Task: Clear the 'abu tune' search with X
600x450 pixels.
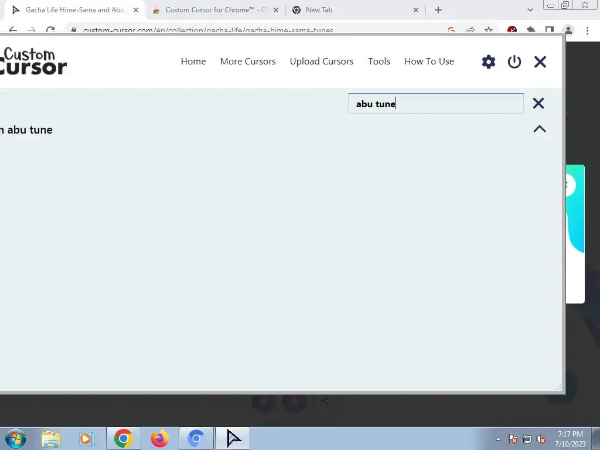Action: (538, 103)
